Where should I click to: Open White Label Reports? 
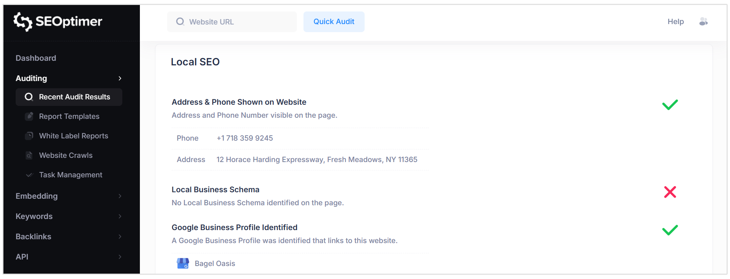pos(74,136)
